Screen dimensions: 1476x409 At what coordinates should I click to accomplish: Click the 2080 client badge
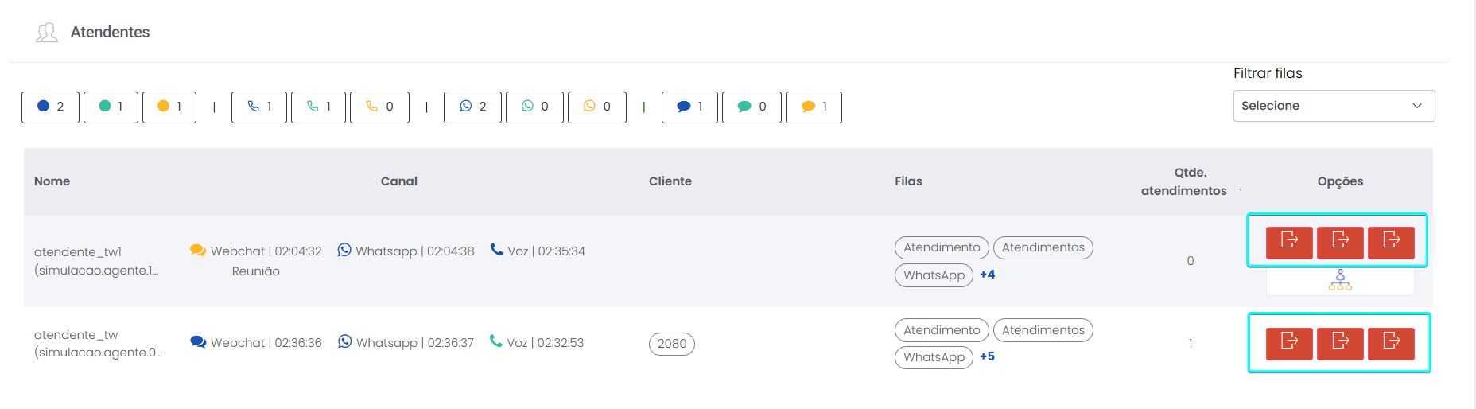click(x=672, y=344)
